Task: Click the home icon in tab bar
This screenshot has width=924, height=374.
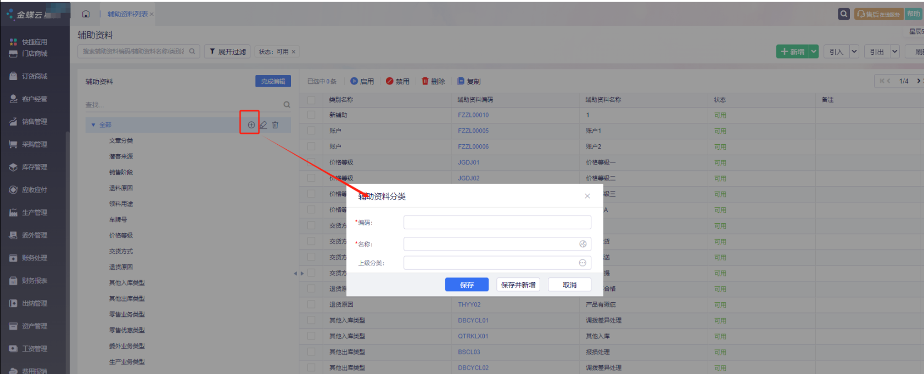Action: [x=86, y=14]
